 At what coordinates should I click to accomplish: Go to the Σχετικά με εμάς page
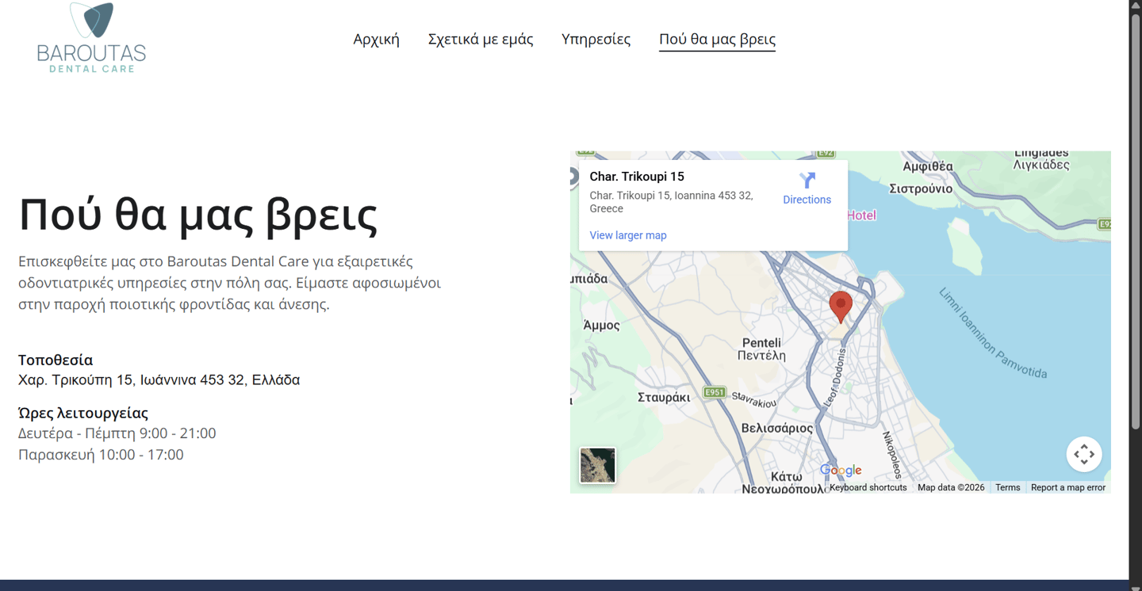(481, 39)
